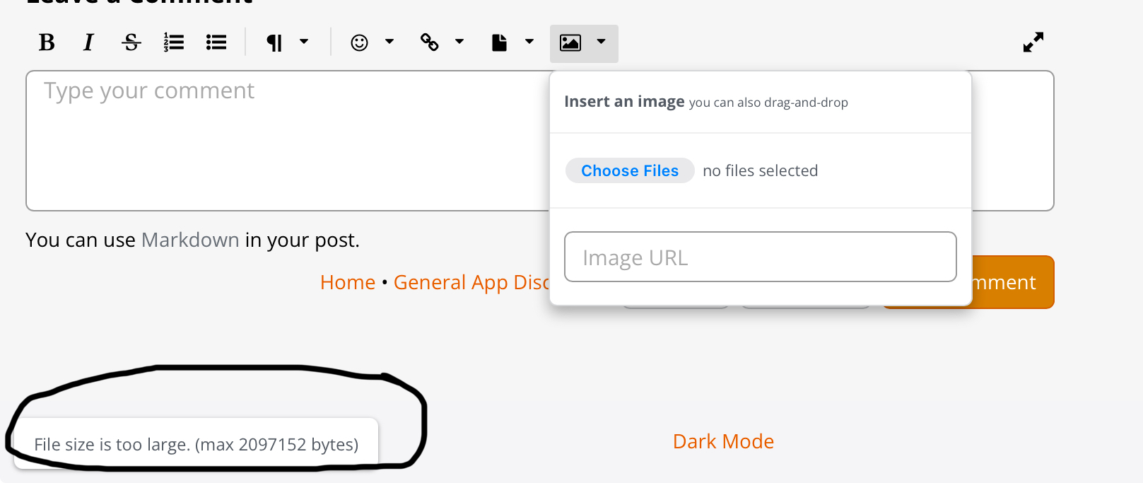Click the file attachment icon

click(499, 43)
